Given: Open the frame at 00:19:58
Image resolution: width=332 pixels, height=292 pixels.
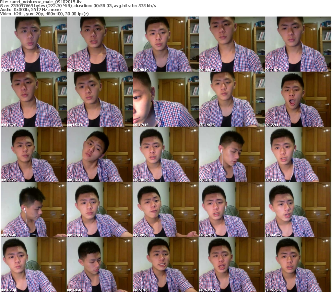Looking at the screenshot, I should [x=232, y=99].
